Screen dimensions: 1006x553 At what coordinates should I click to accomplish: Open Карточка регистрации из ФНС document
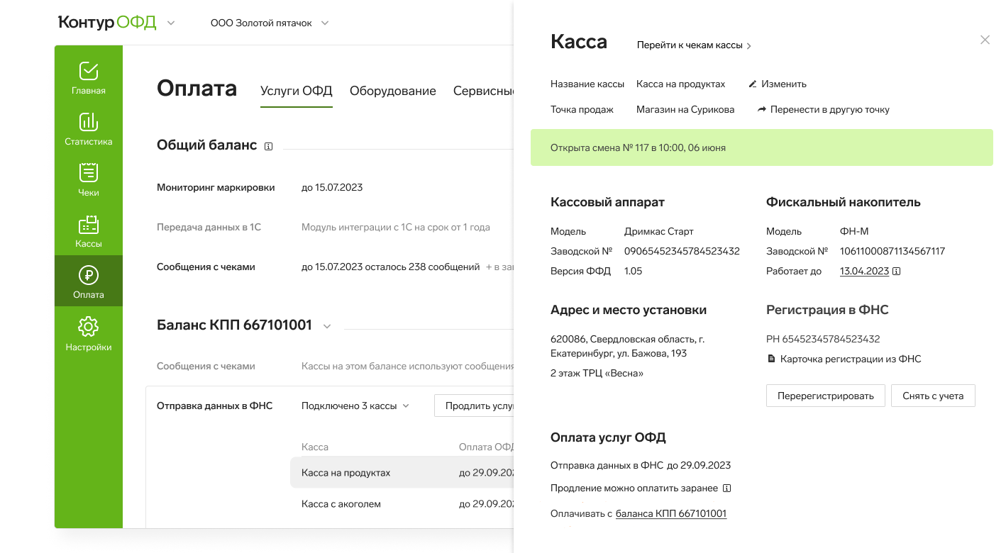(850, 359)
